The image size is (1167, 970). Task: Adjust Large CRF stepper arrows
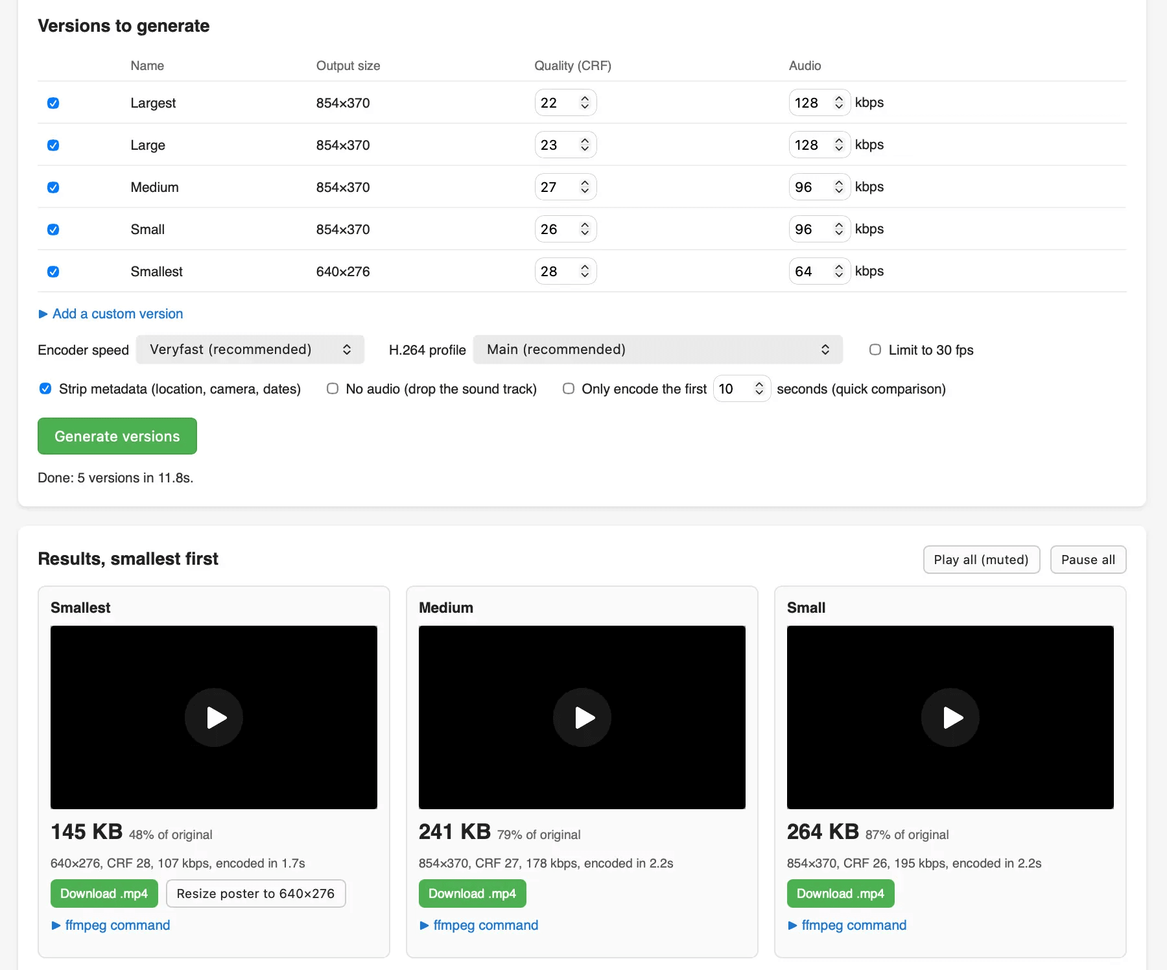585,145
